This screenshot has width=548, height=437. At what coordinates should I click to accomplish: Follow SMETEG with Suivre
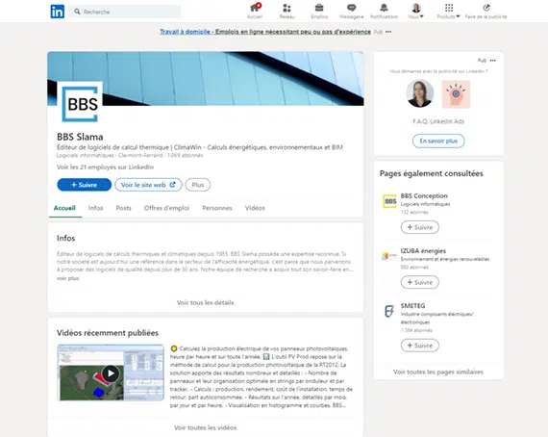point(420,346)
